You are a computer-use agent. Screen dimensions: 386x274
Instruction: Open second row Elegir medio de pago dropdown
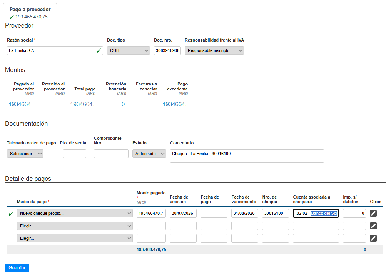pos(75,226)
